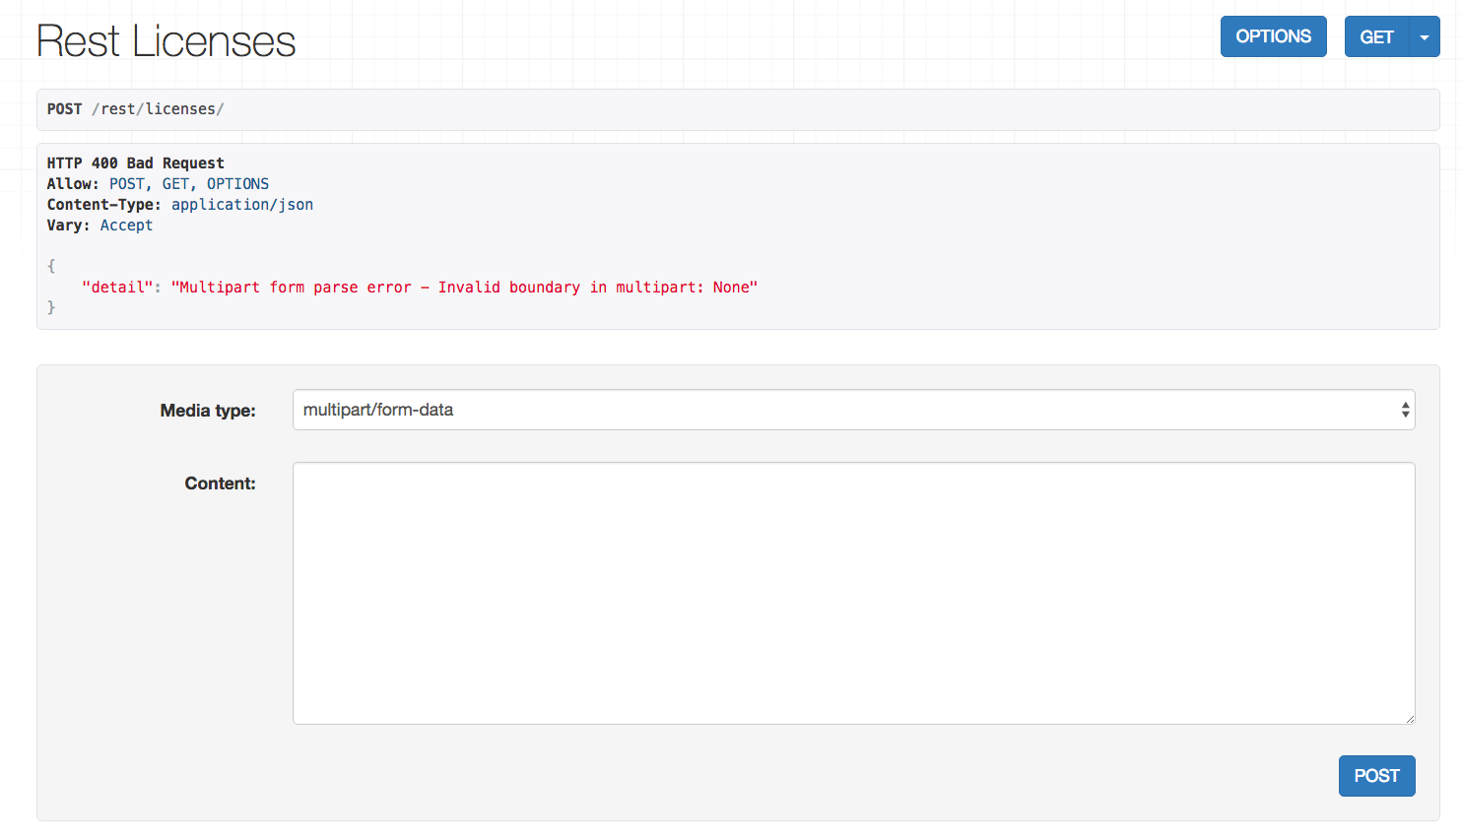
Task: Submit the form with the POST button
Action: coord(1376,776)
